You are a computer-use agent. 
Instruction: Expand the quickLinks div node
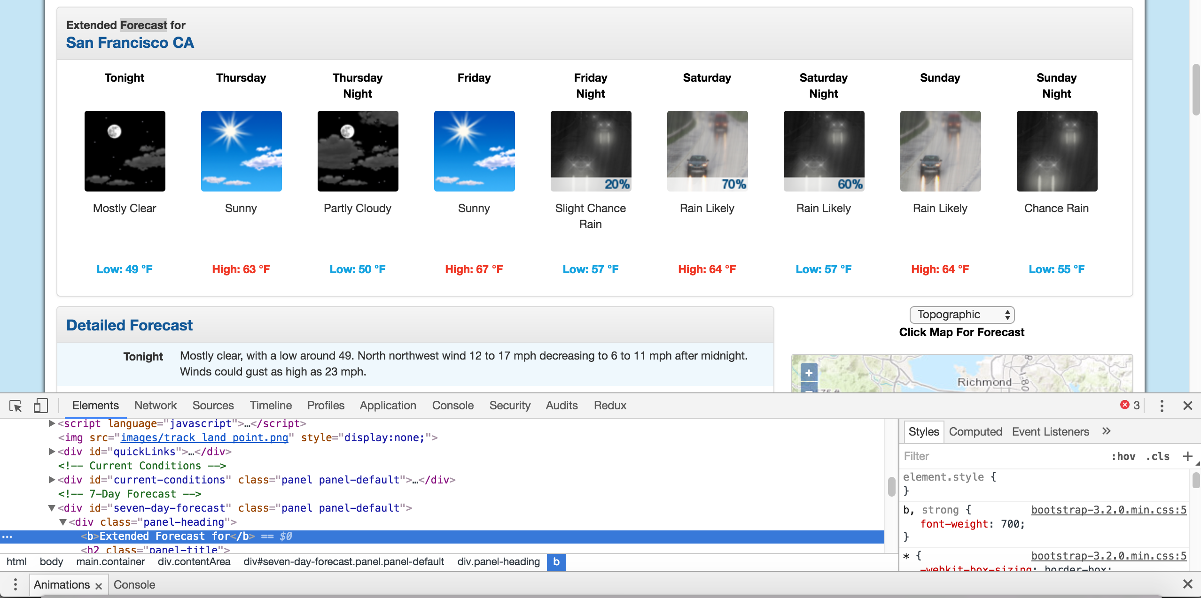click(52, 452)
